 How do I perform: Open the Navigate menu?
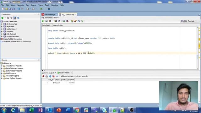(x=20, y=5)
